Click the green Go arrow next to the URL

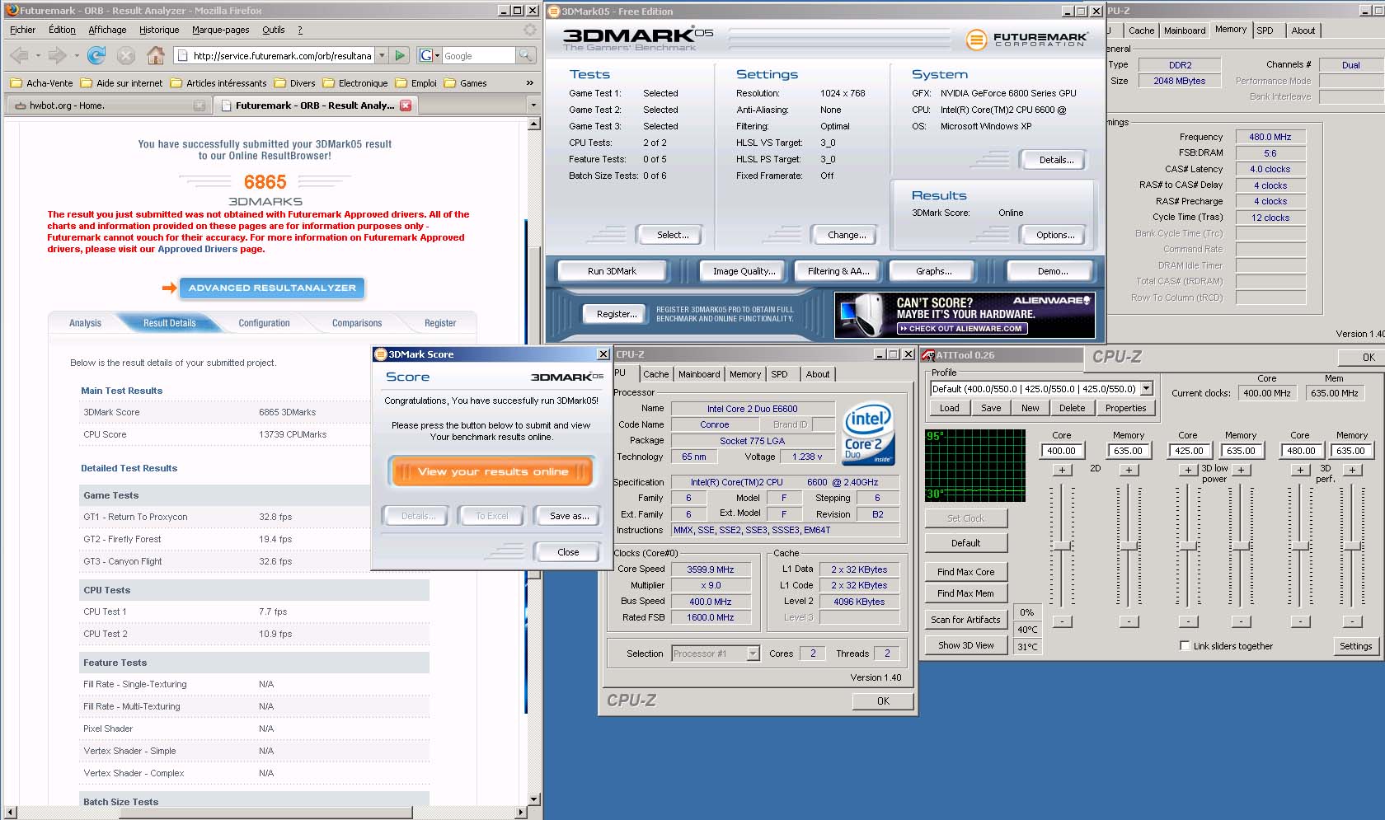[x=400, y=55]
